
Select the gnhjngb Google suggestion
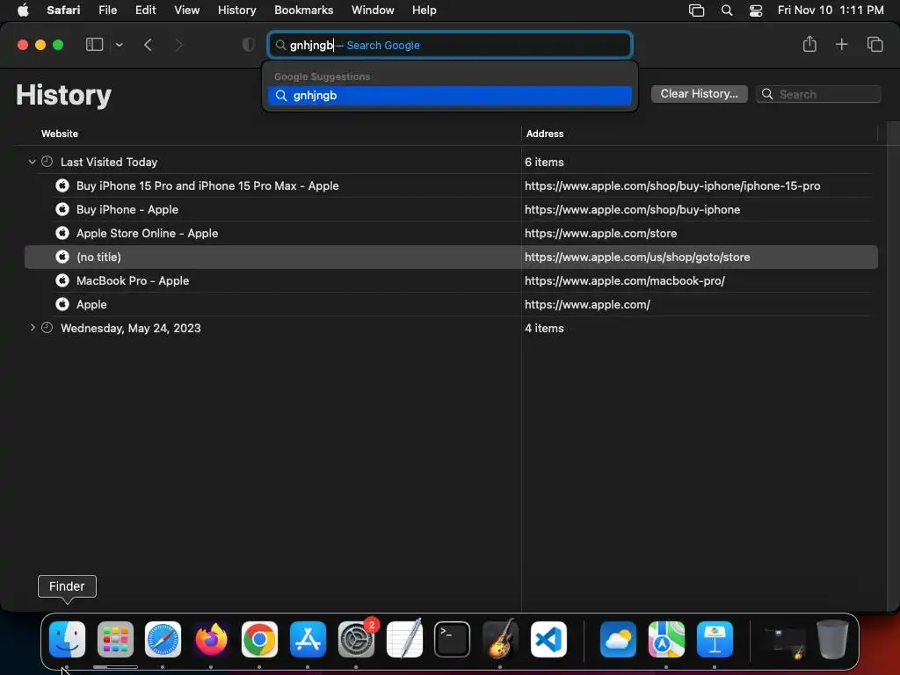click(449, 95)
